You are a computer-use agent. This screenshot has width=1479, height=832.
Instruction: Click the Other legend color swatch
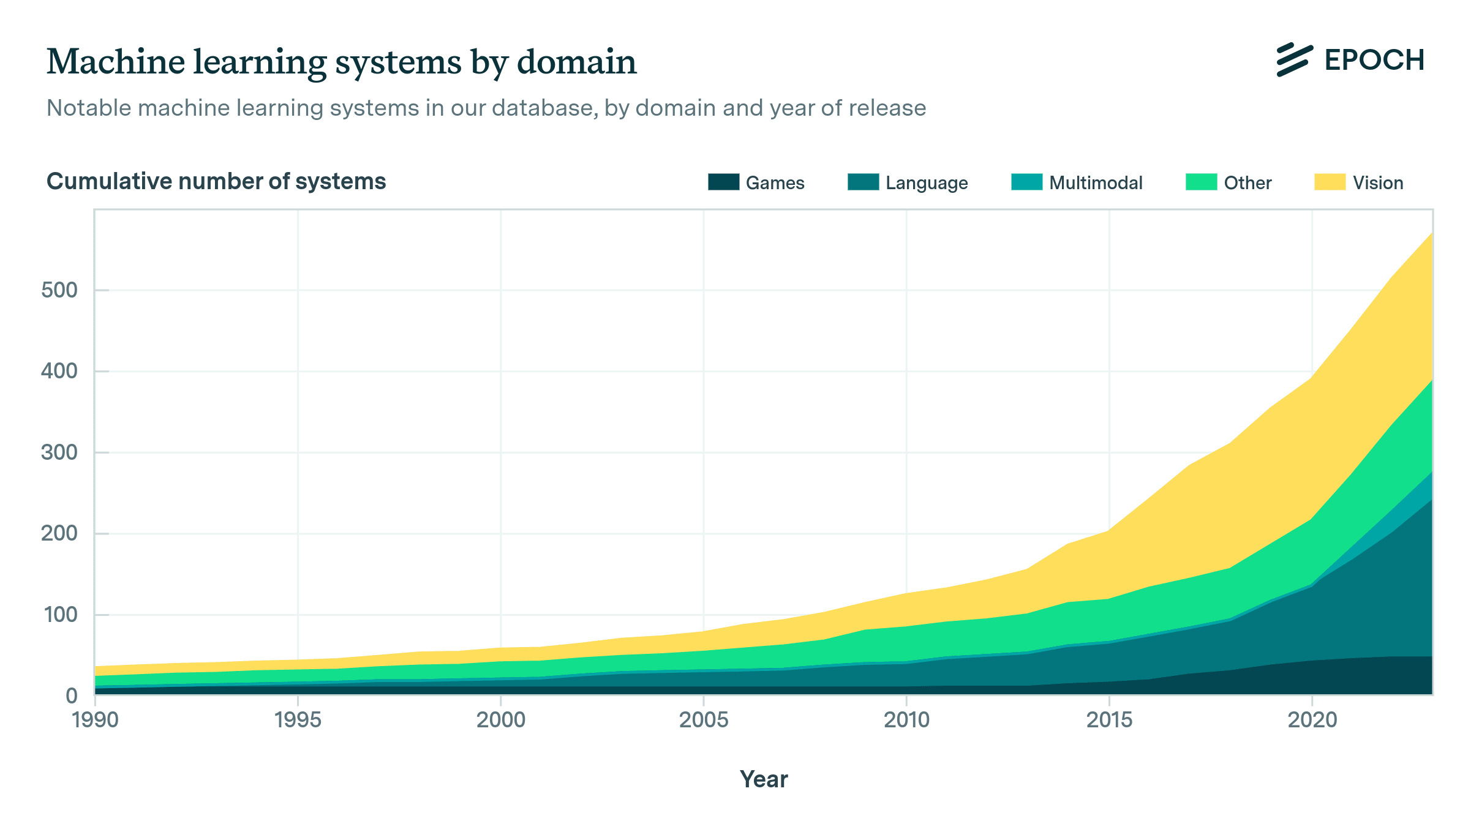tap(1201, 182)
